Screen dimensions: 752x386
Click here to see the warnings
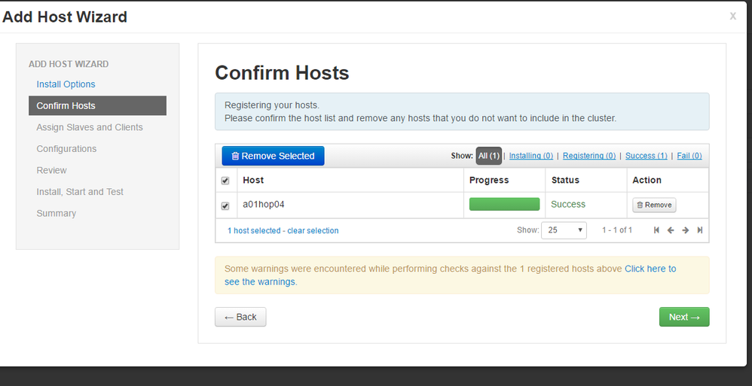coord(650,269)
